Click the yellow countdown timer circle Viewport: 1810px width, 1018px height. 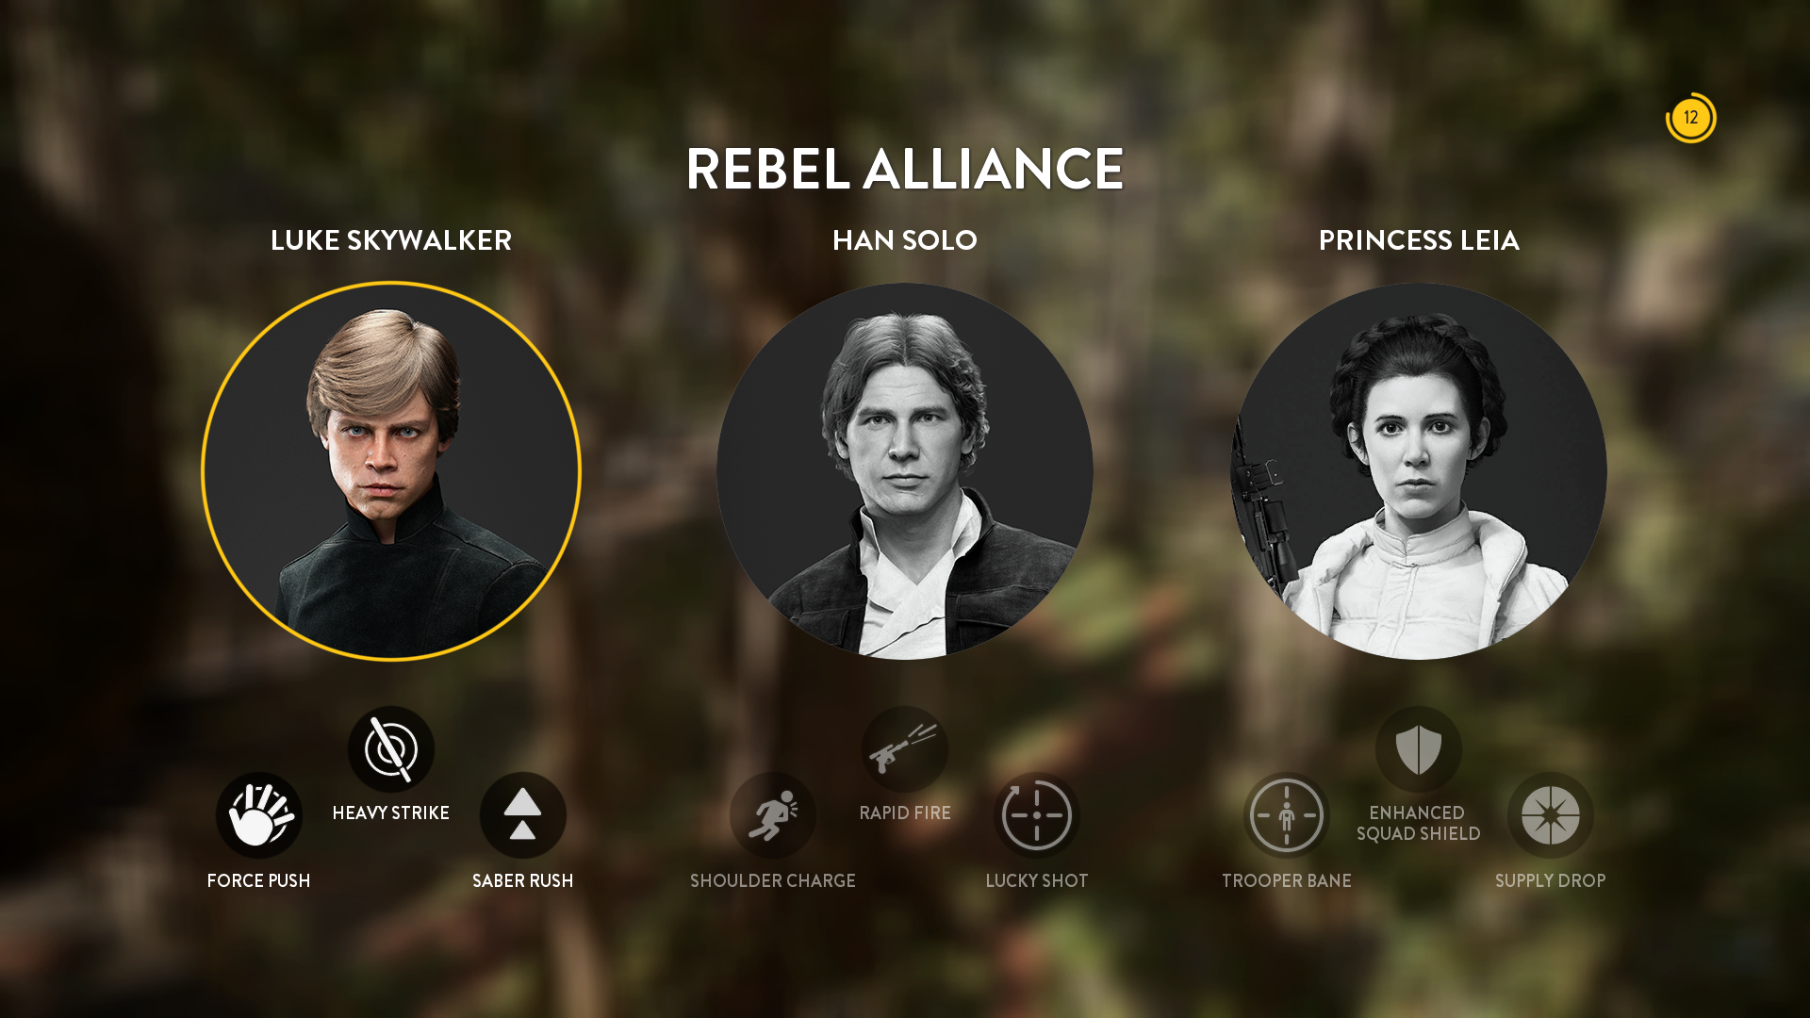tap(1691, 118)
